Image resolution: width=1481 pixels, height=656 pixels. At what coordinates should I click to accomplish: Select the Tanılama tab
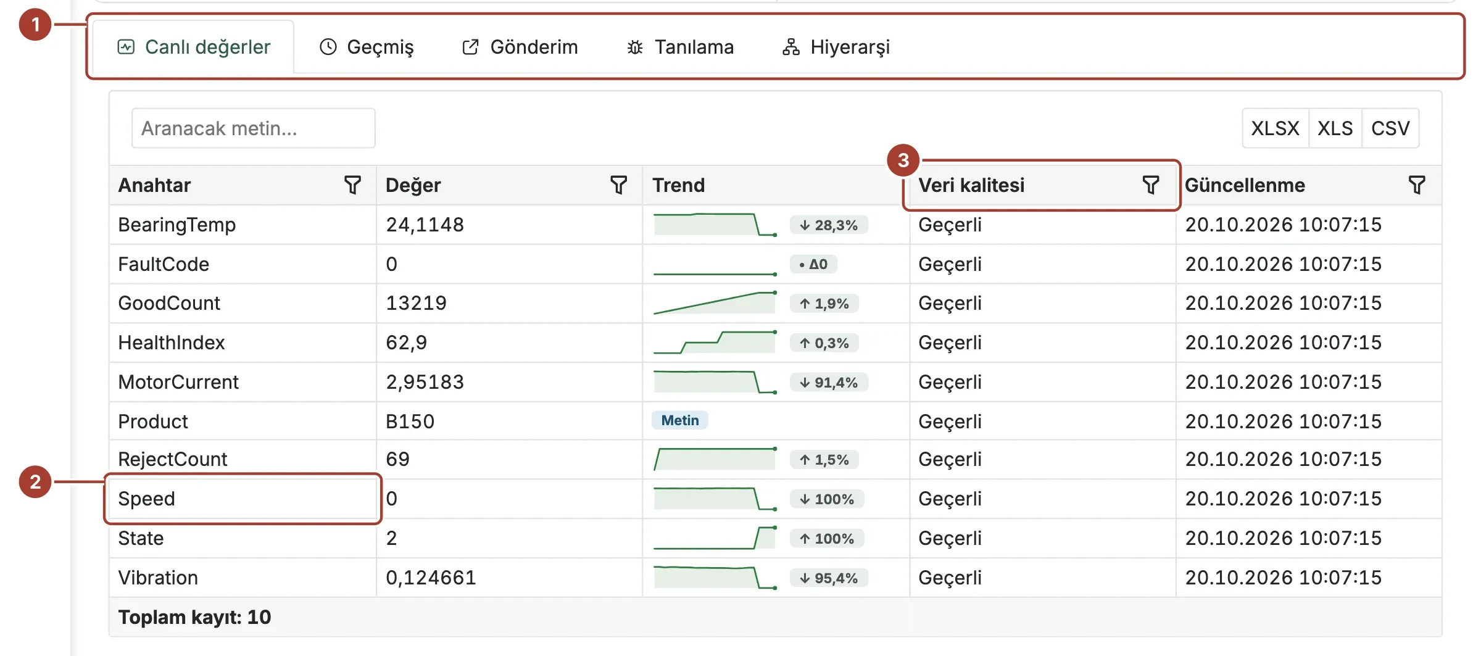[680, 47]
